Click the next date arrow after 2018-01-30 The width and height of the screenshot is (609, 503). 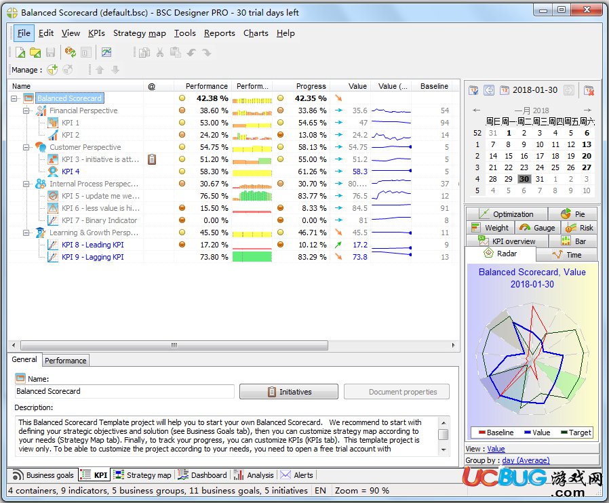(x=568, y=90)
